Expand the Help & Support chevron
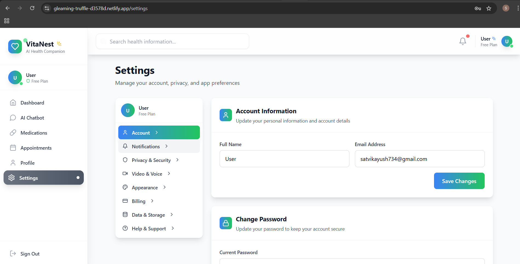This screenshot has height=264, width=520. [173, 228]
